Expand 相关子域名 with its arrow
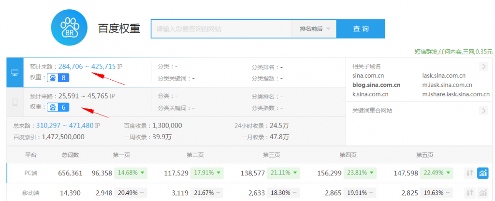The width and height of the screenshot is (495, 201). tap(483, 66)
